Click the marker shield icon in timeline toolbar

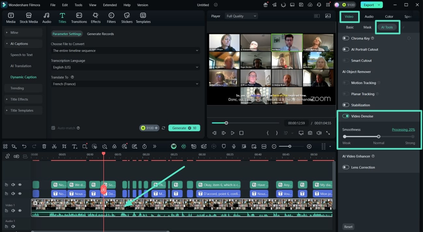224,147
